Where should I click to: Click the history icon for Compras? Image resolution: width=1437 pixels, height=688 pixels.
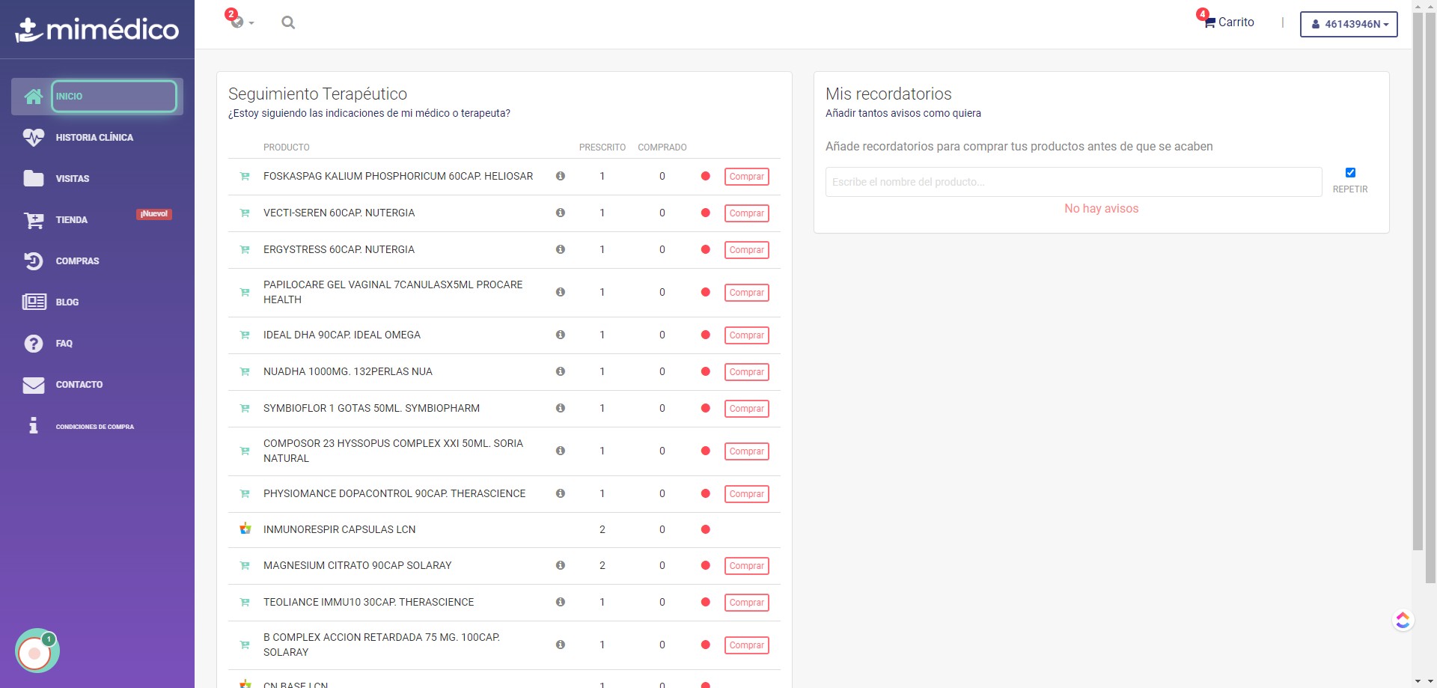[33, 261]
